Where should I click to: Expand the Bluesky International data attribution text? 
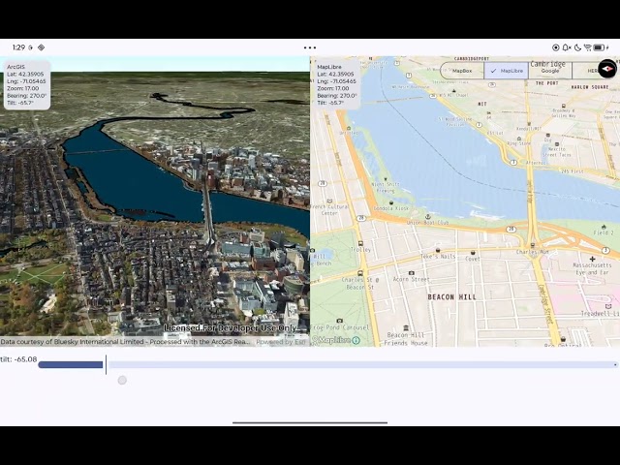coord(126,342)
